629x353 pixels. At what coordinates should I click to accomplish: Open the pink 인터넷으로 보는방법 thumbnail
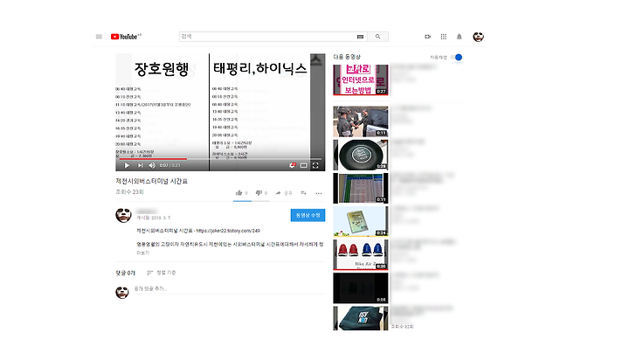pos(361,80)
